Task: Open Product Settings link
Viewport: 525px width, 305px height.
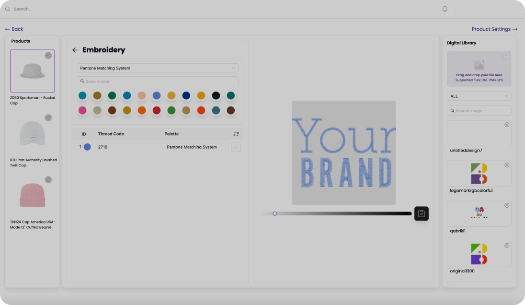Action: pos(494,29)
